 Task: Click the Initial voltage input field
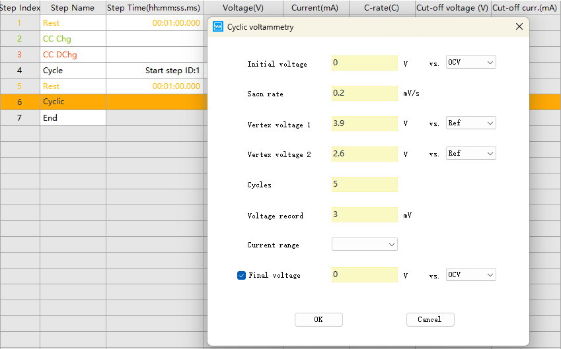coord(364,63)
